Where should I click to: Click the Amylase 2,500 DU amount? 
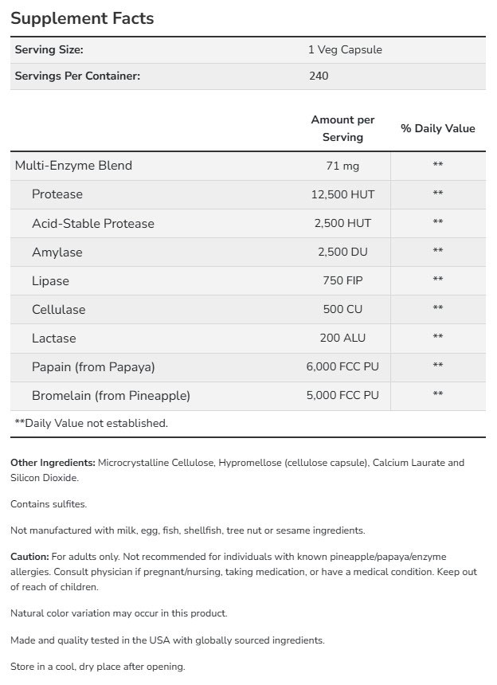tap(342, 252)
